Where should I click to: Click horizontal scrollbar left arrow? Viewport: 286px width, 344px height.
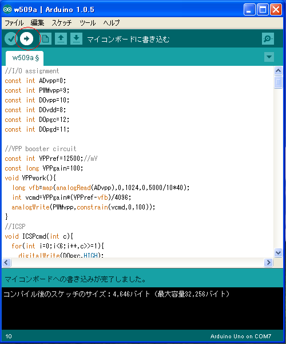[x=6, y=262]
